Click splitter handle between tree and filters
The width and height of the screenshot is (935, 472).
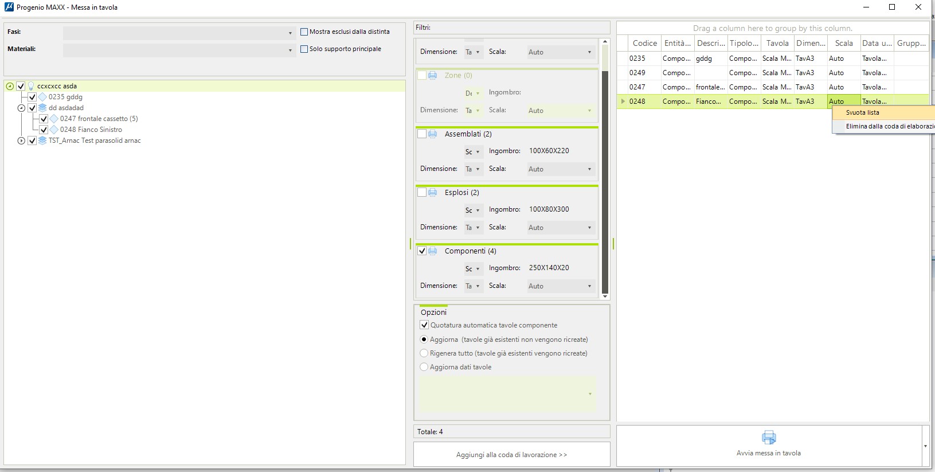click(x=410, y=244)
